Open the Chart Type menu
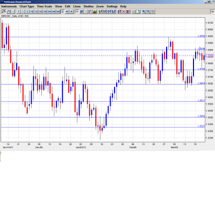The image size is (215, 200). pos(27,6)
